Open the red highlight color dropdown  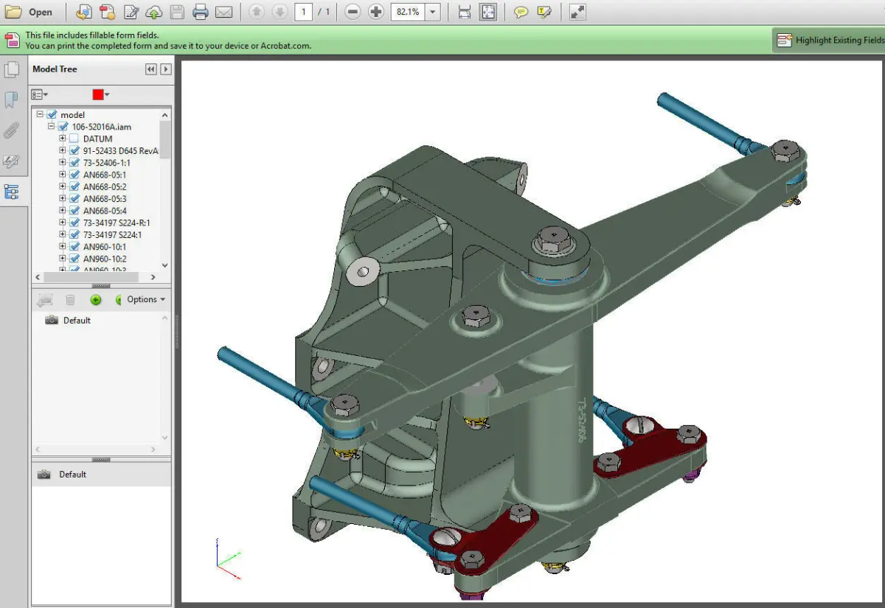[x=100, y=94]
